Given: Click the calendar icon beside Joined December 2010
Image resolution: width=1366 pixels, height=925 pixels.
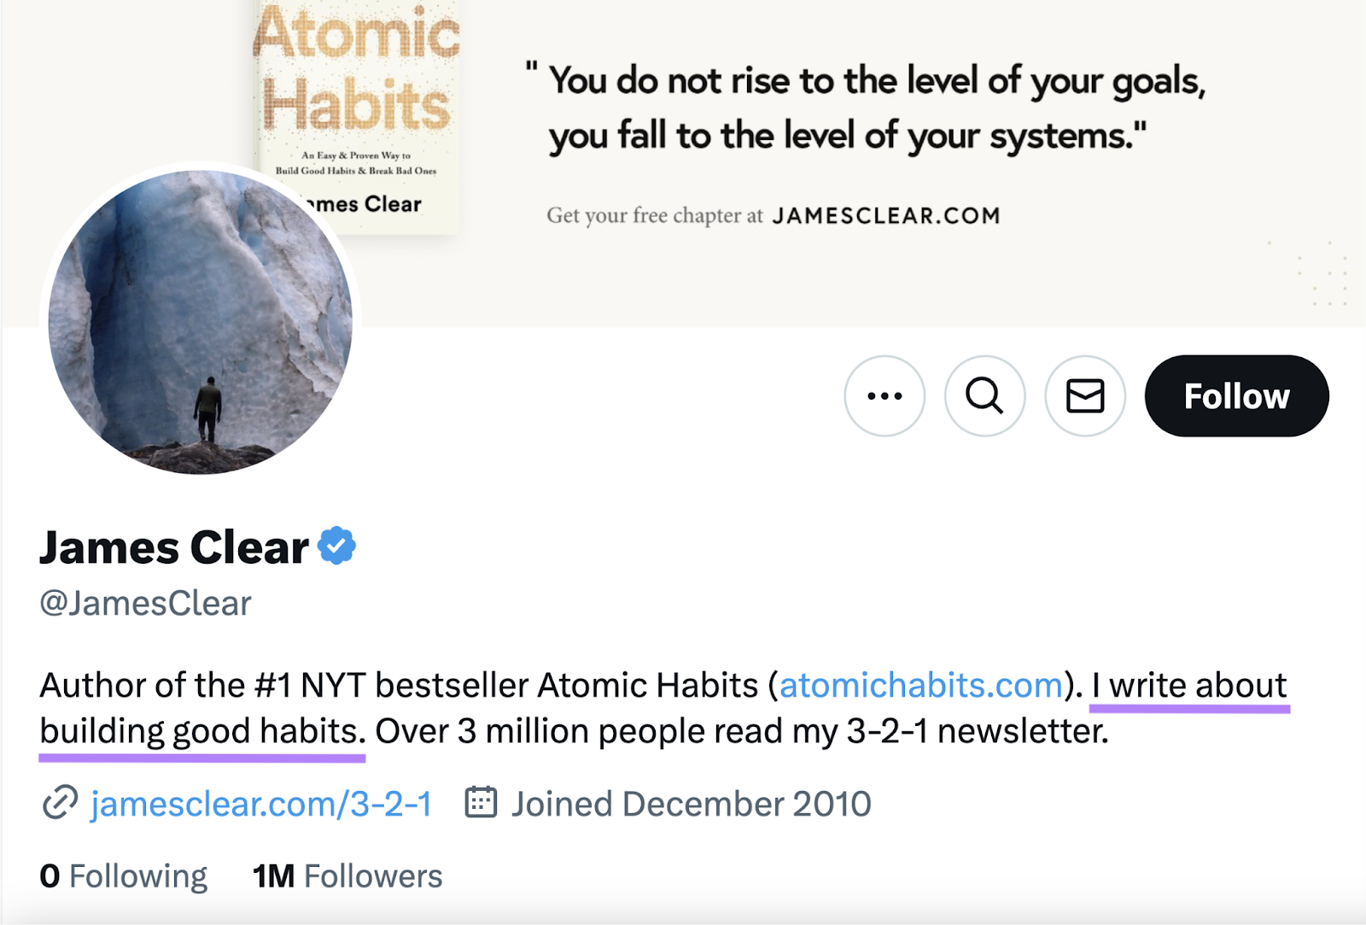Looking at the screenshot, I should pyautogui.click(x=482, y=803).
